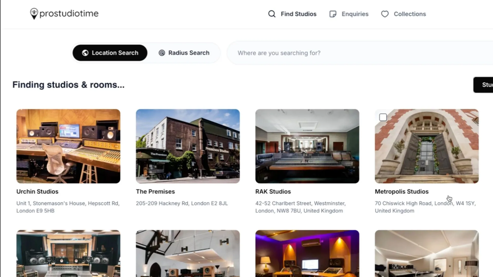Click The Premises title
The image size is (493, 277).
point(155,192)
